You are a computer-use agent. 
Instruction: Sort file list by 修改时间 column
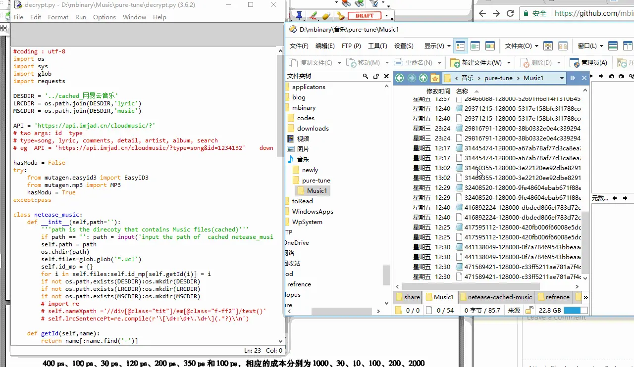(x=438, y=91)
